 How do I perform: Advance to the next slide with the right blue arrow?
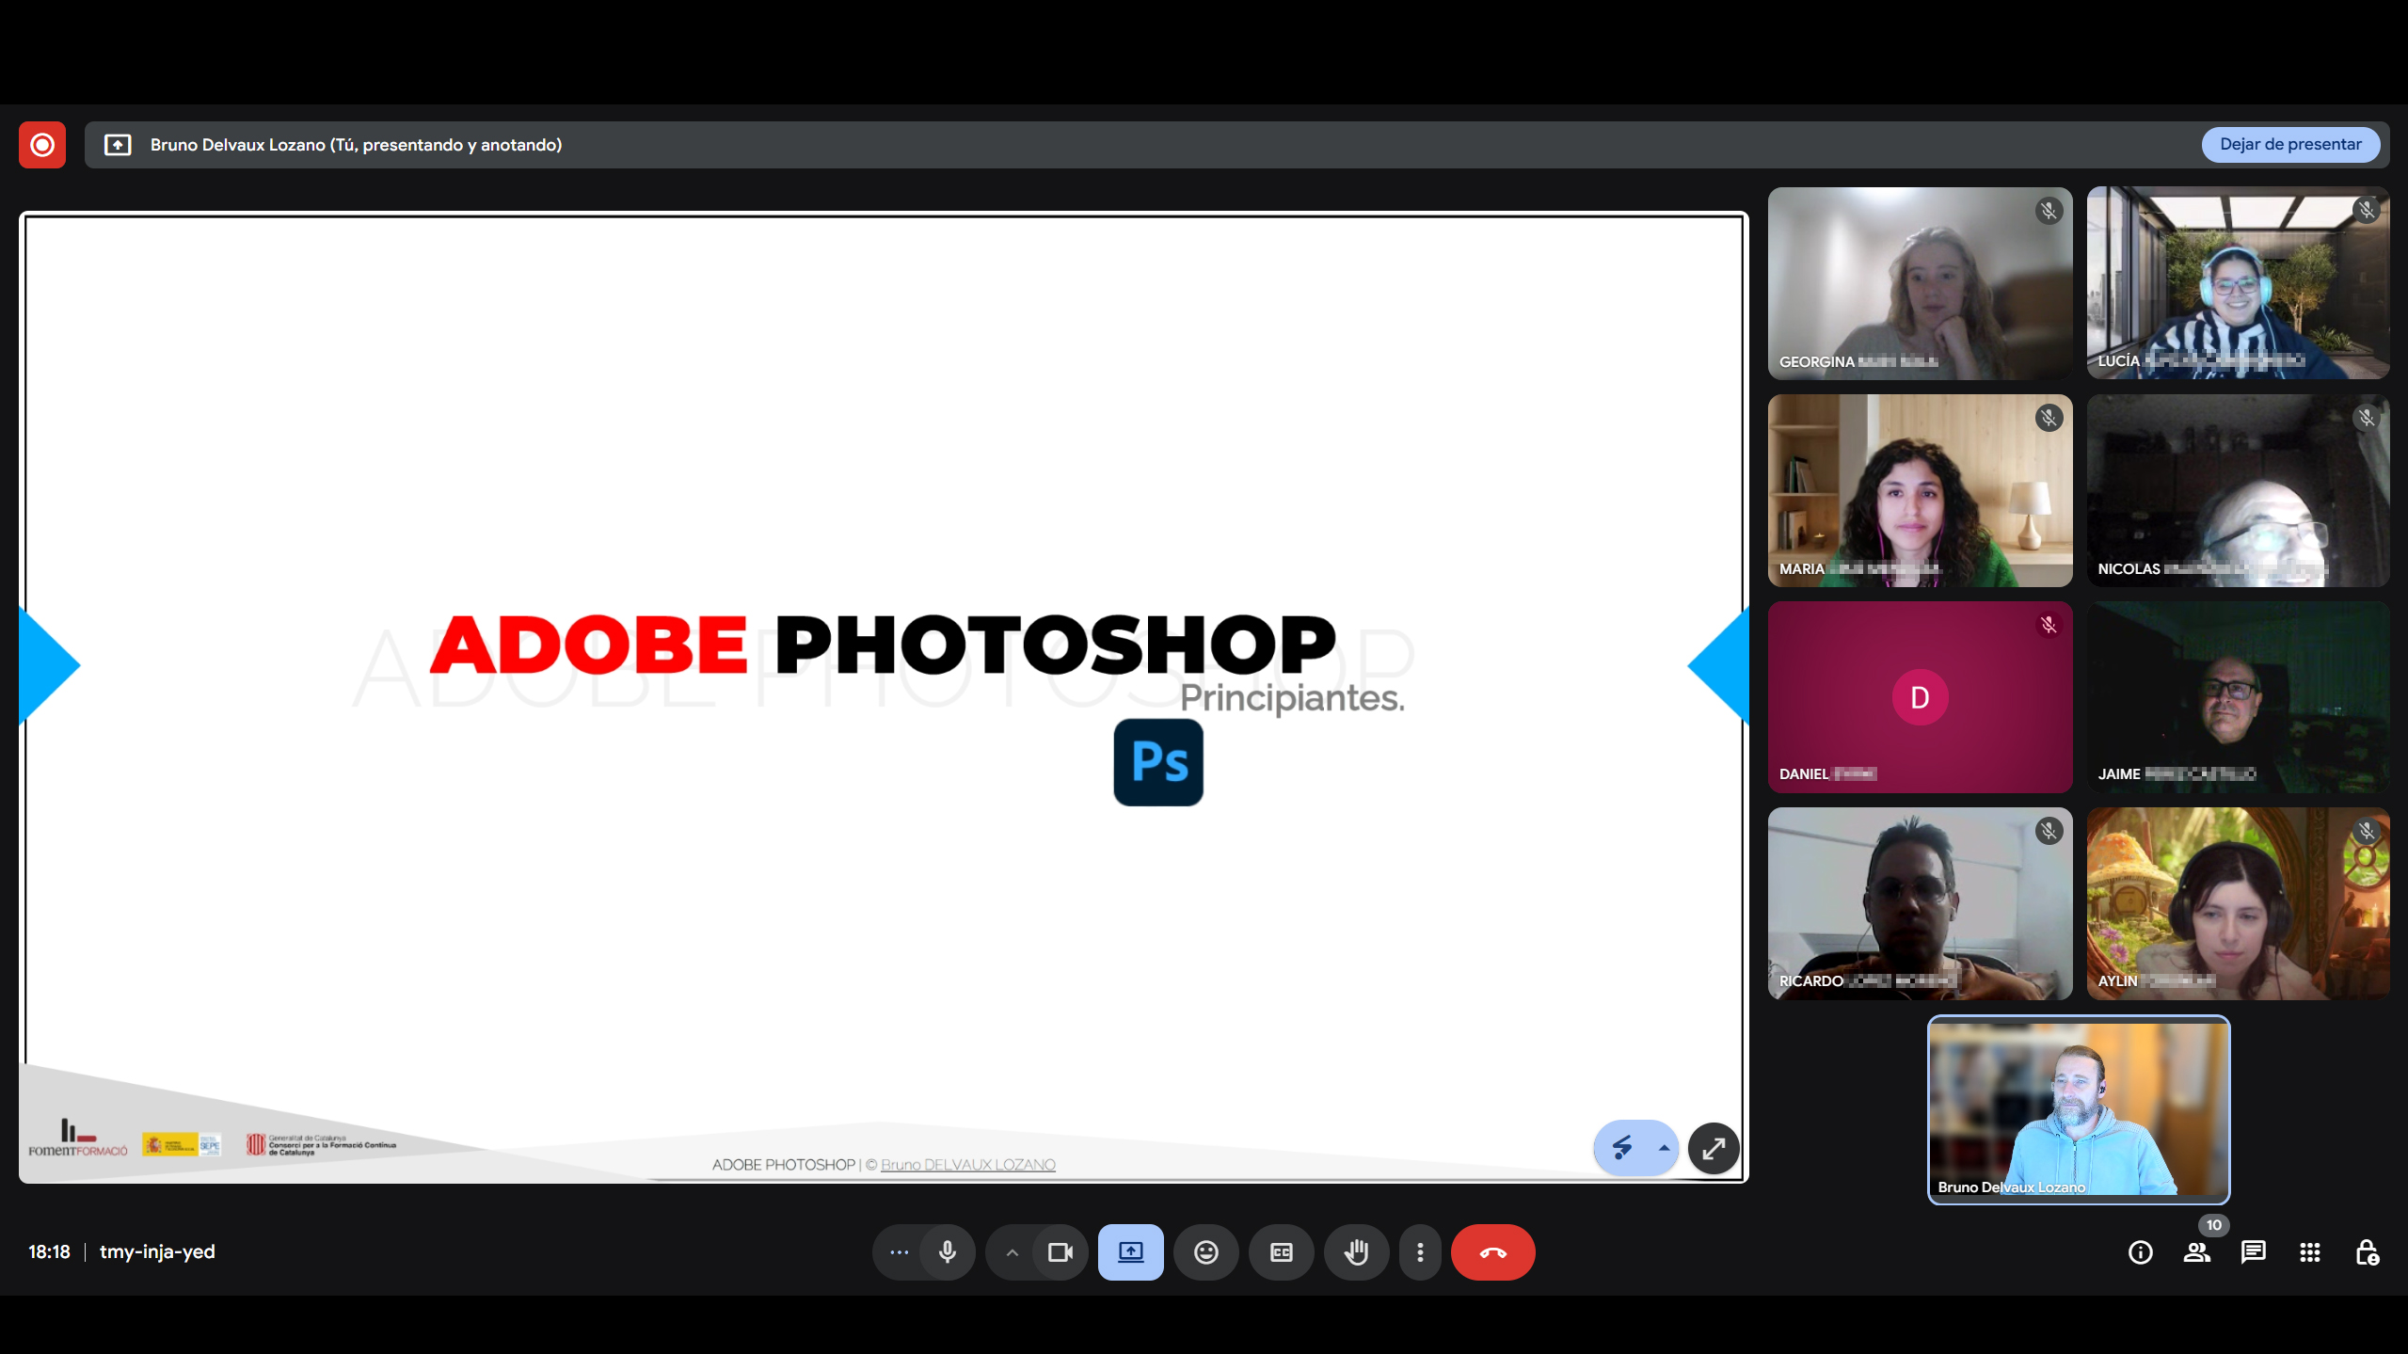1718,665
